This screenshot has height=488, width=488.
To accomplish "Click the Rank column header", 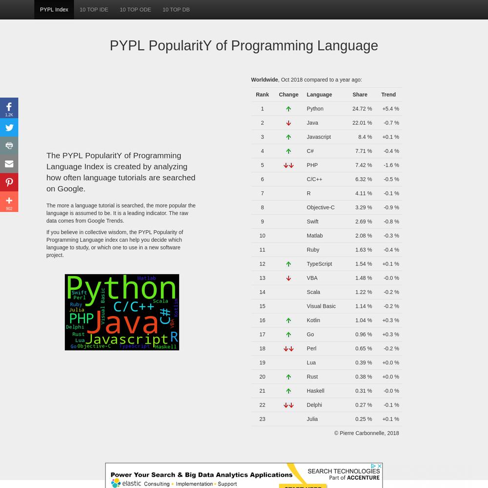I will click(263, 95).
